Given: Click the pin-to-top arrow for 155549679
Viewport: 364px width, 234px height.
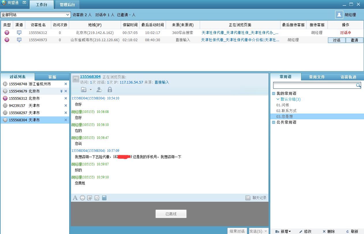Looking at the screenshot, I should pos(61,91).
